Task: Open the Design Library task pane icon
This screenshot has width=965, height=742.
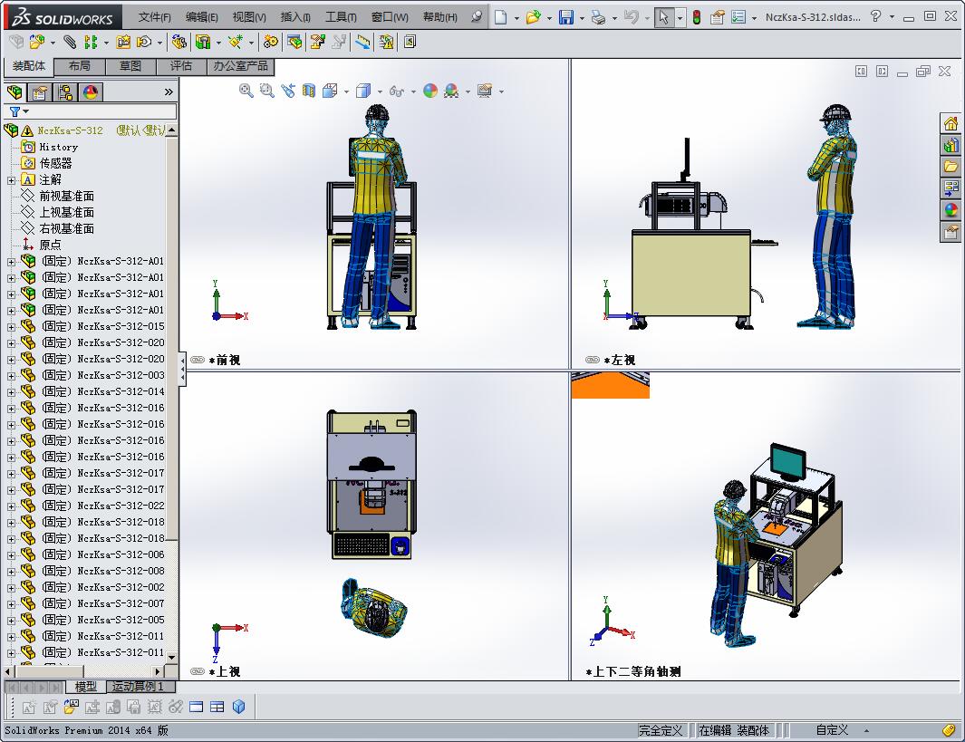Action: pos(951,145)
